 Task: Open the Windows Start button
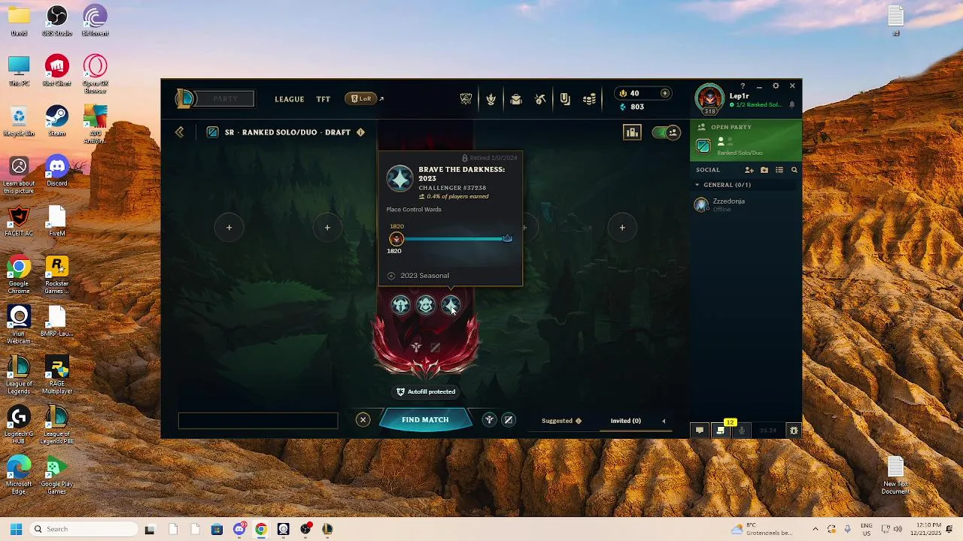[16, 529]
